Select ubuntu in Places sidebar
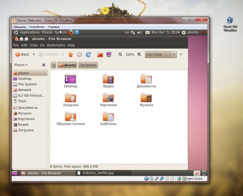The image size is (243, 196). click(30, 73)
